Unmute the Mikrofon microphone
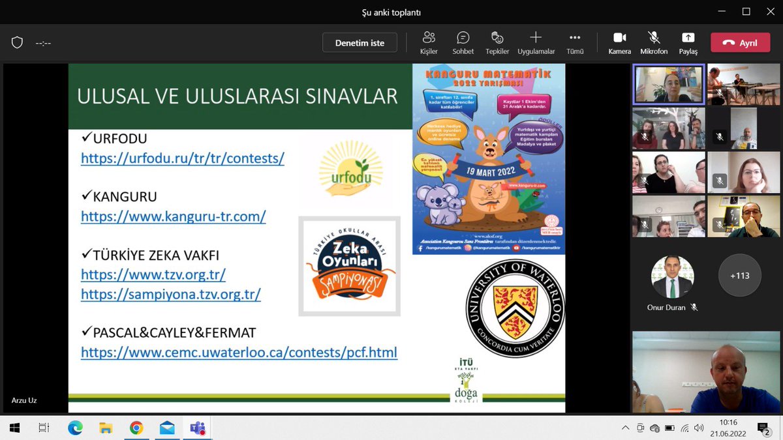Image resolution: width=783 pixels, height=440 pixels. coord(654,42)
